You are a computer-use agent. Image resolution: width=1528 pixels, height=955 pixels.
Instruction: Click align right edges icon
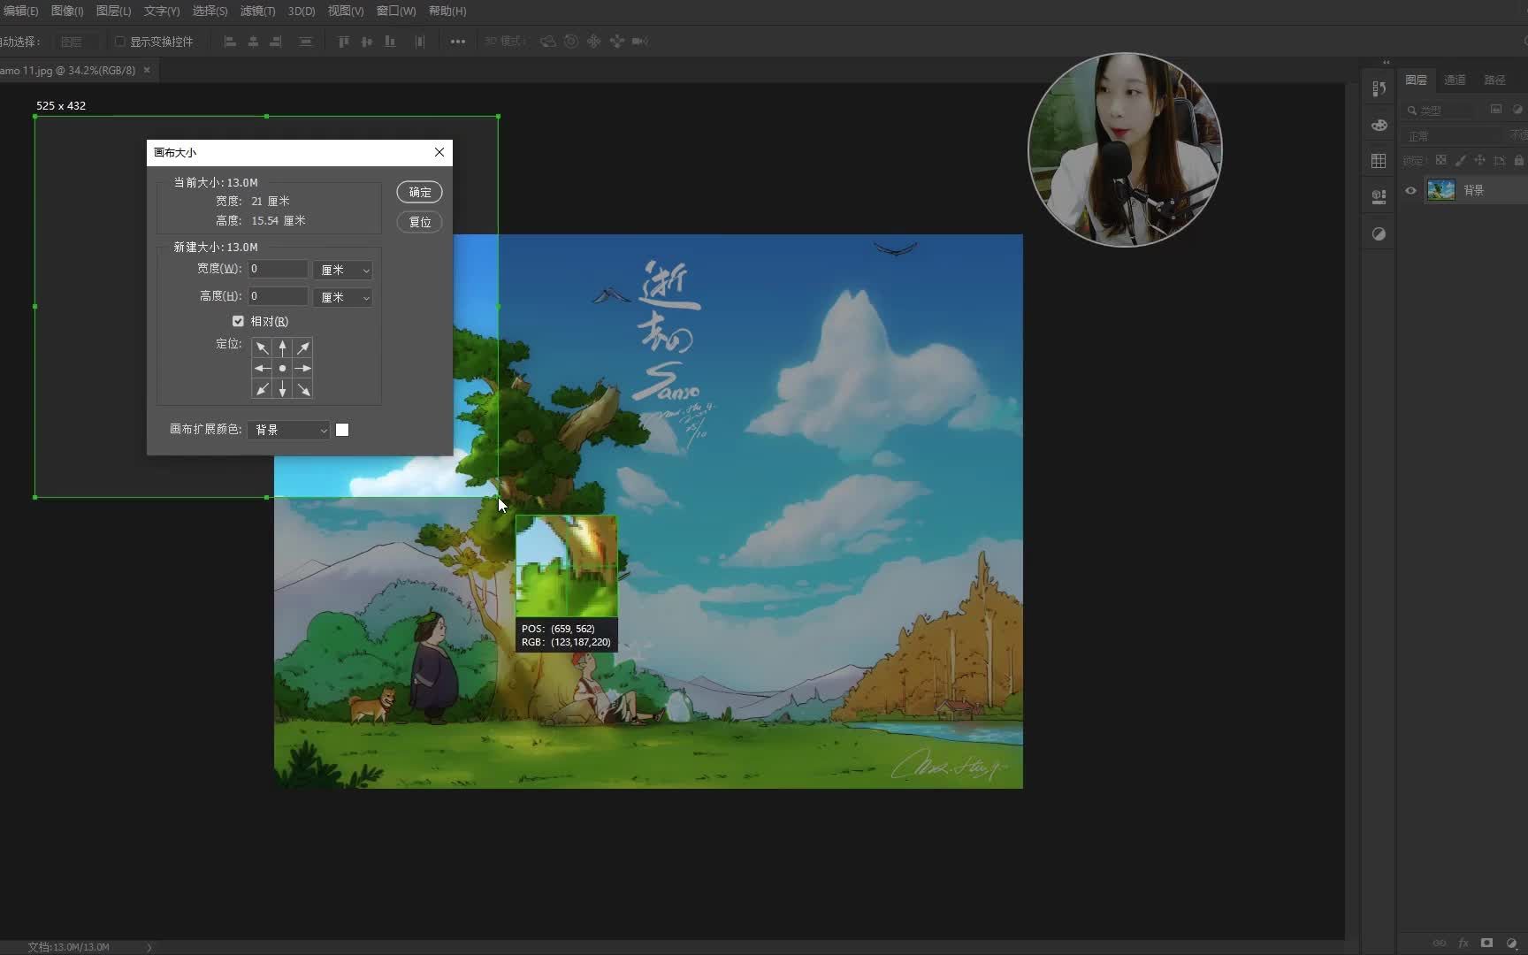point(276,42)
